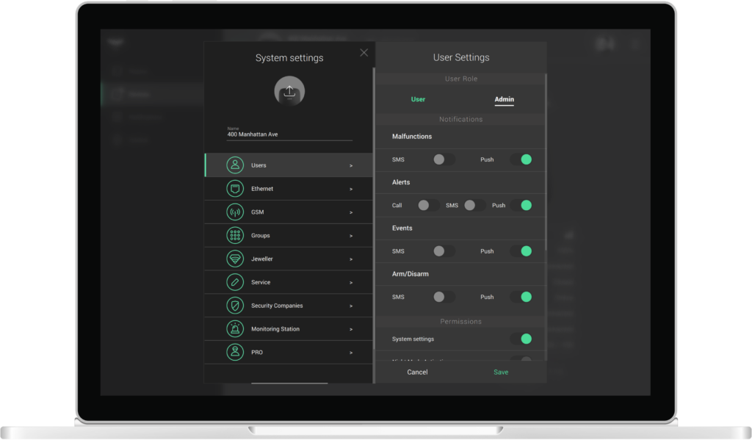Open the Monitoring Station entry
The image size is (752, 440).
[289, 328]
